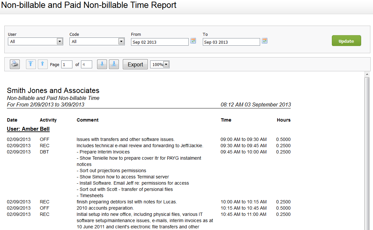
Task: Select the 100% zoom value
Action: coord(159,64)
